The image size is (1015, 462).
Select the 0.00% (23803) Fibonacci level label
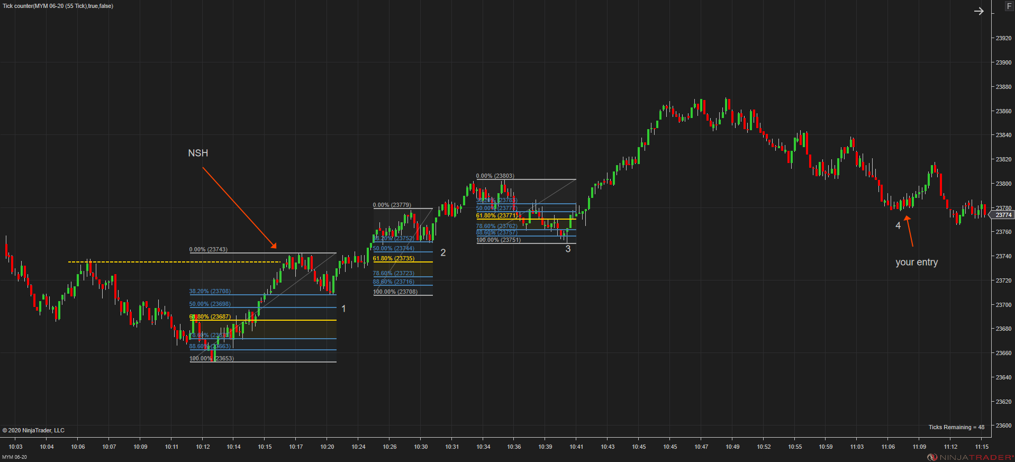pyautogui.click(x=495, y=176)
